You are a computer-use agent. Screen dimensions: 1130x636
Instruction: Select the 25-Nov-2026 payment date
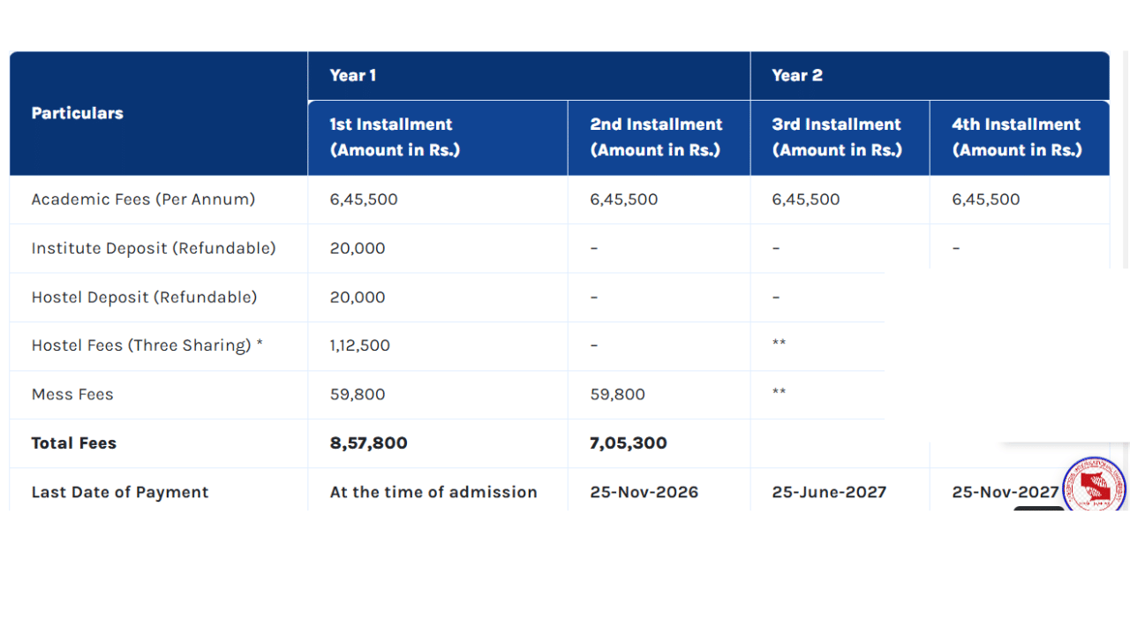(644, 492)
